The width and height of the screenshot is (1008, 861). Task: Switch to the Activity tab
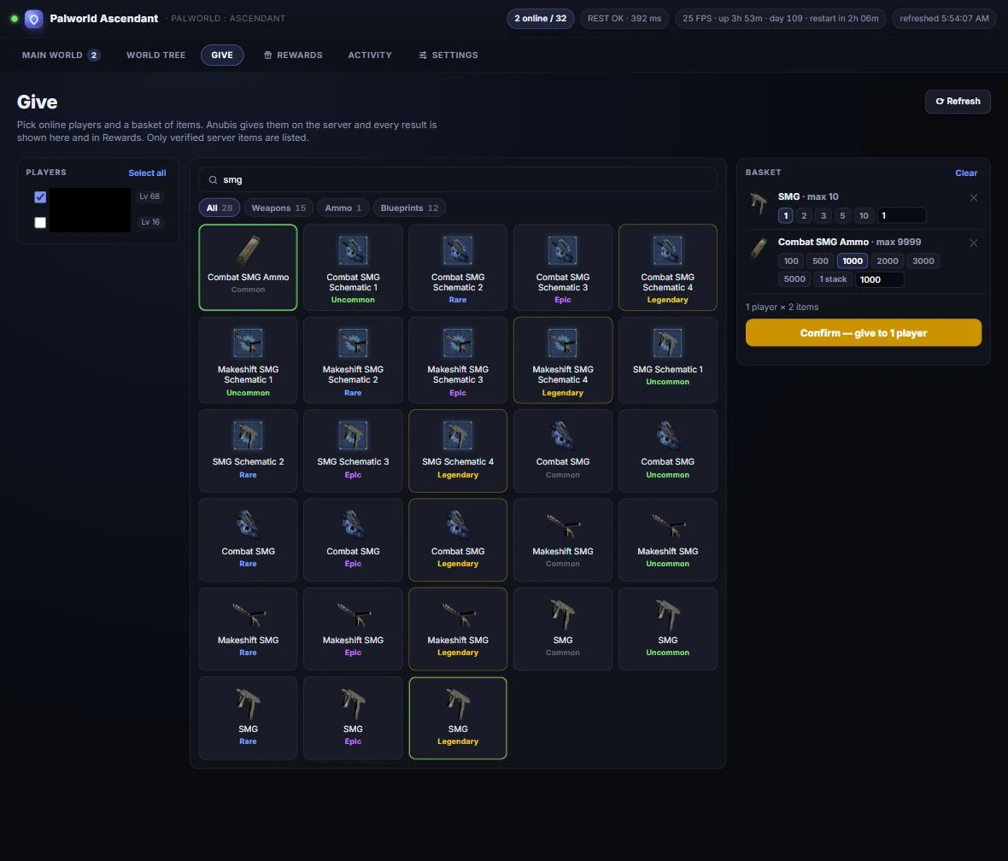[370, 56]
